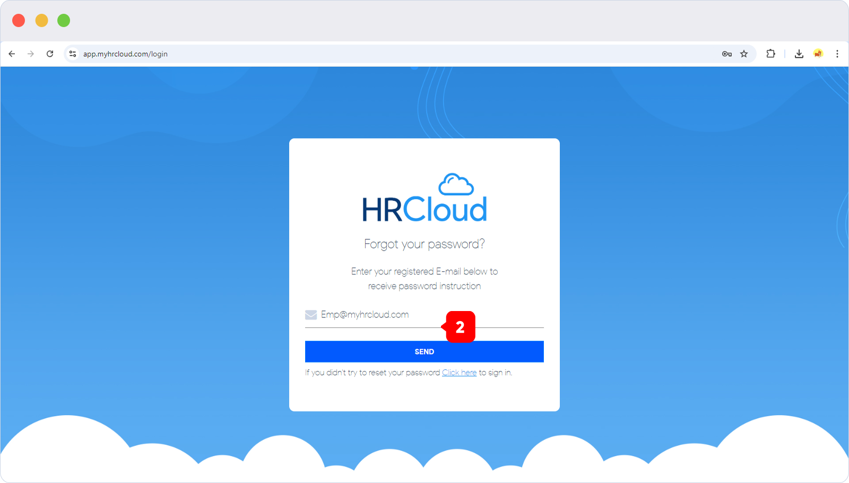Reload the page with refresh icon
This screenshot has width=849, height=483.
click(x=50, y=54)
